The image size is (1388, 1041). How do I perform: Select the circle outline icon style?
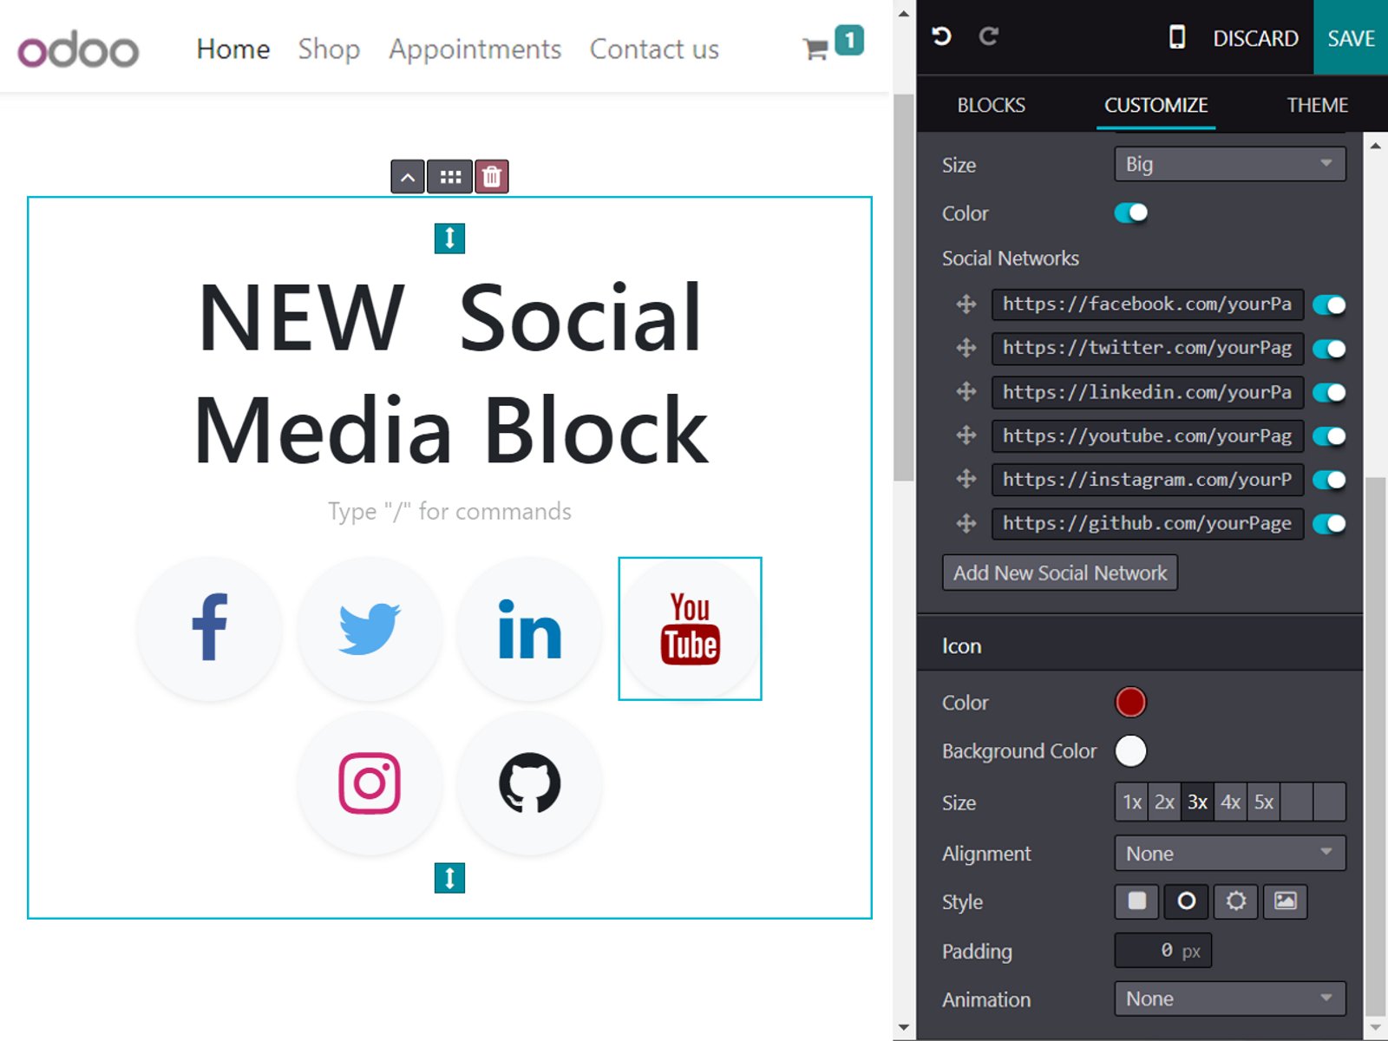[x=1185, y=901]
